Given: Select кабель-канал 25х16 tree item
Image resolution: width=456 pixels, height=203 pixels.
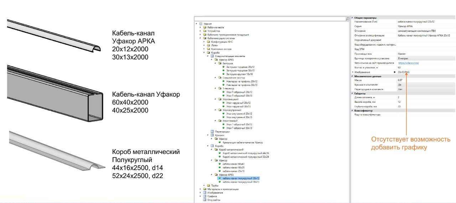Looking at the screenshot, I should tap(233, 171).
